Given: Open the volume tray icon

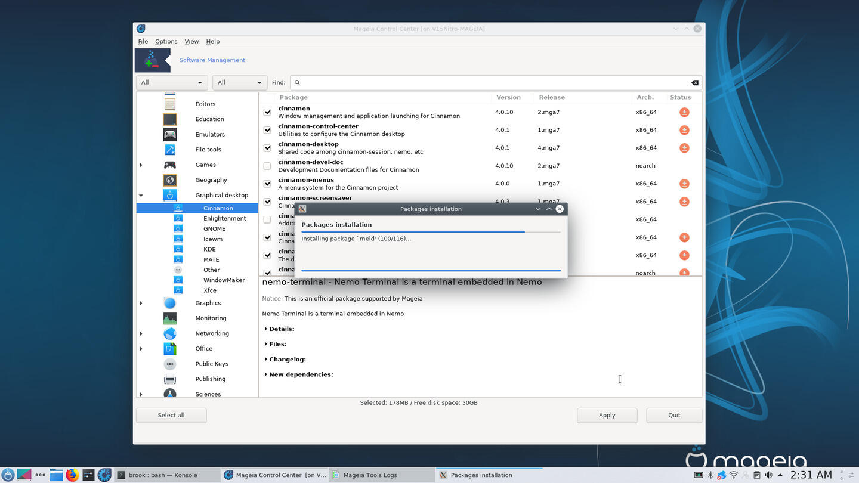Looking at the screenshot, I should click(x=768, y=475).
